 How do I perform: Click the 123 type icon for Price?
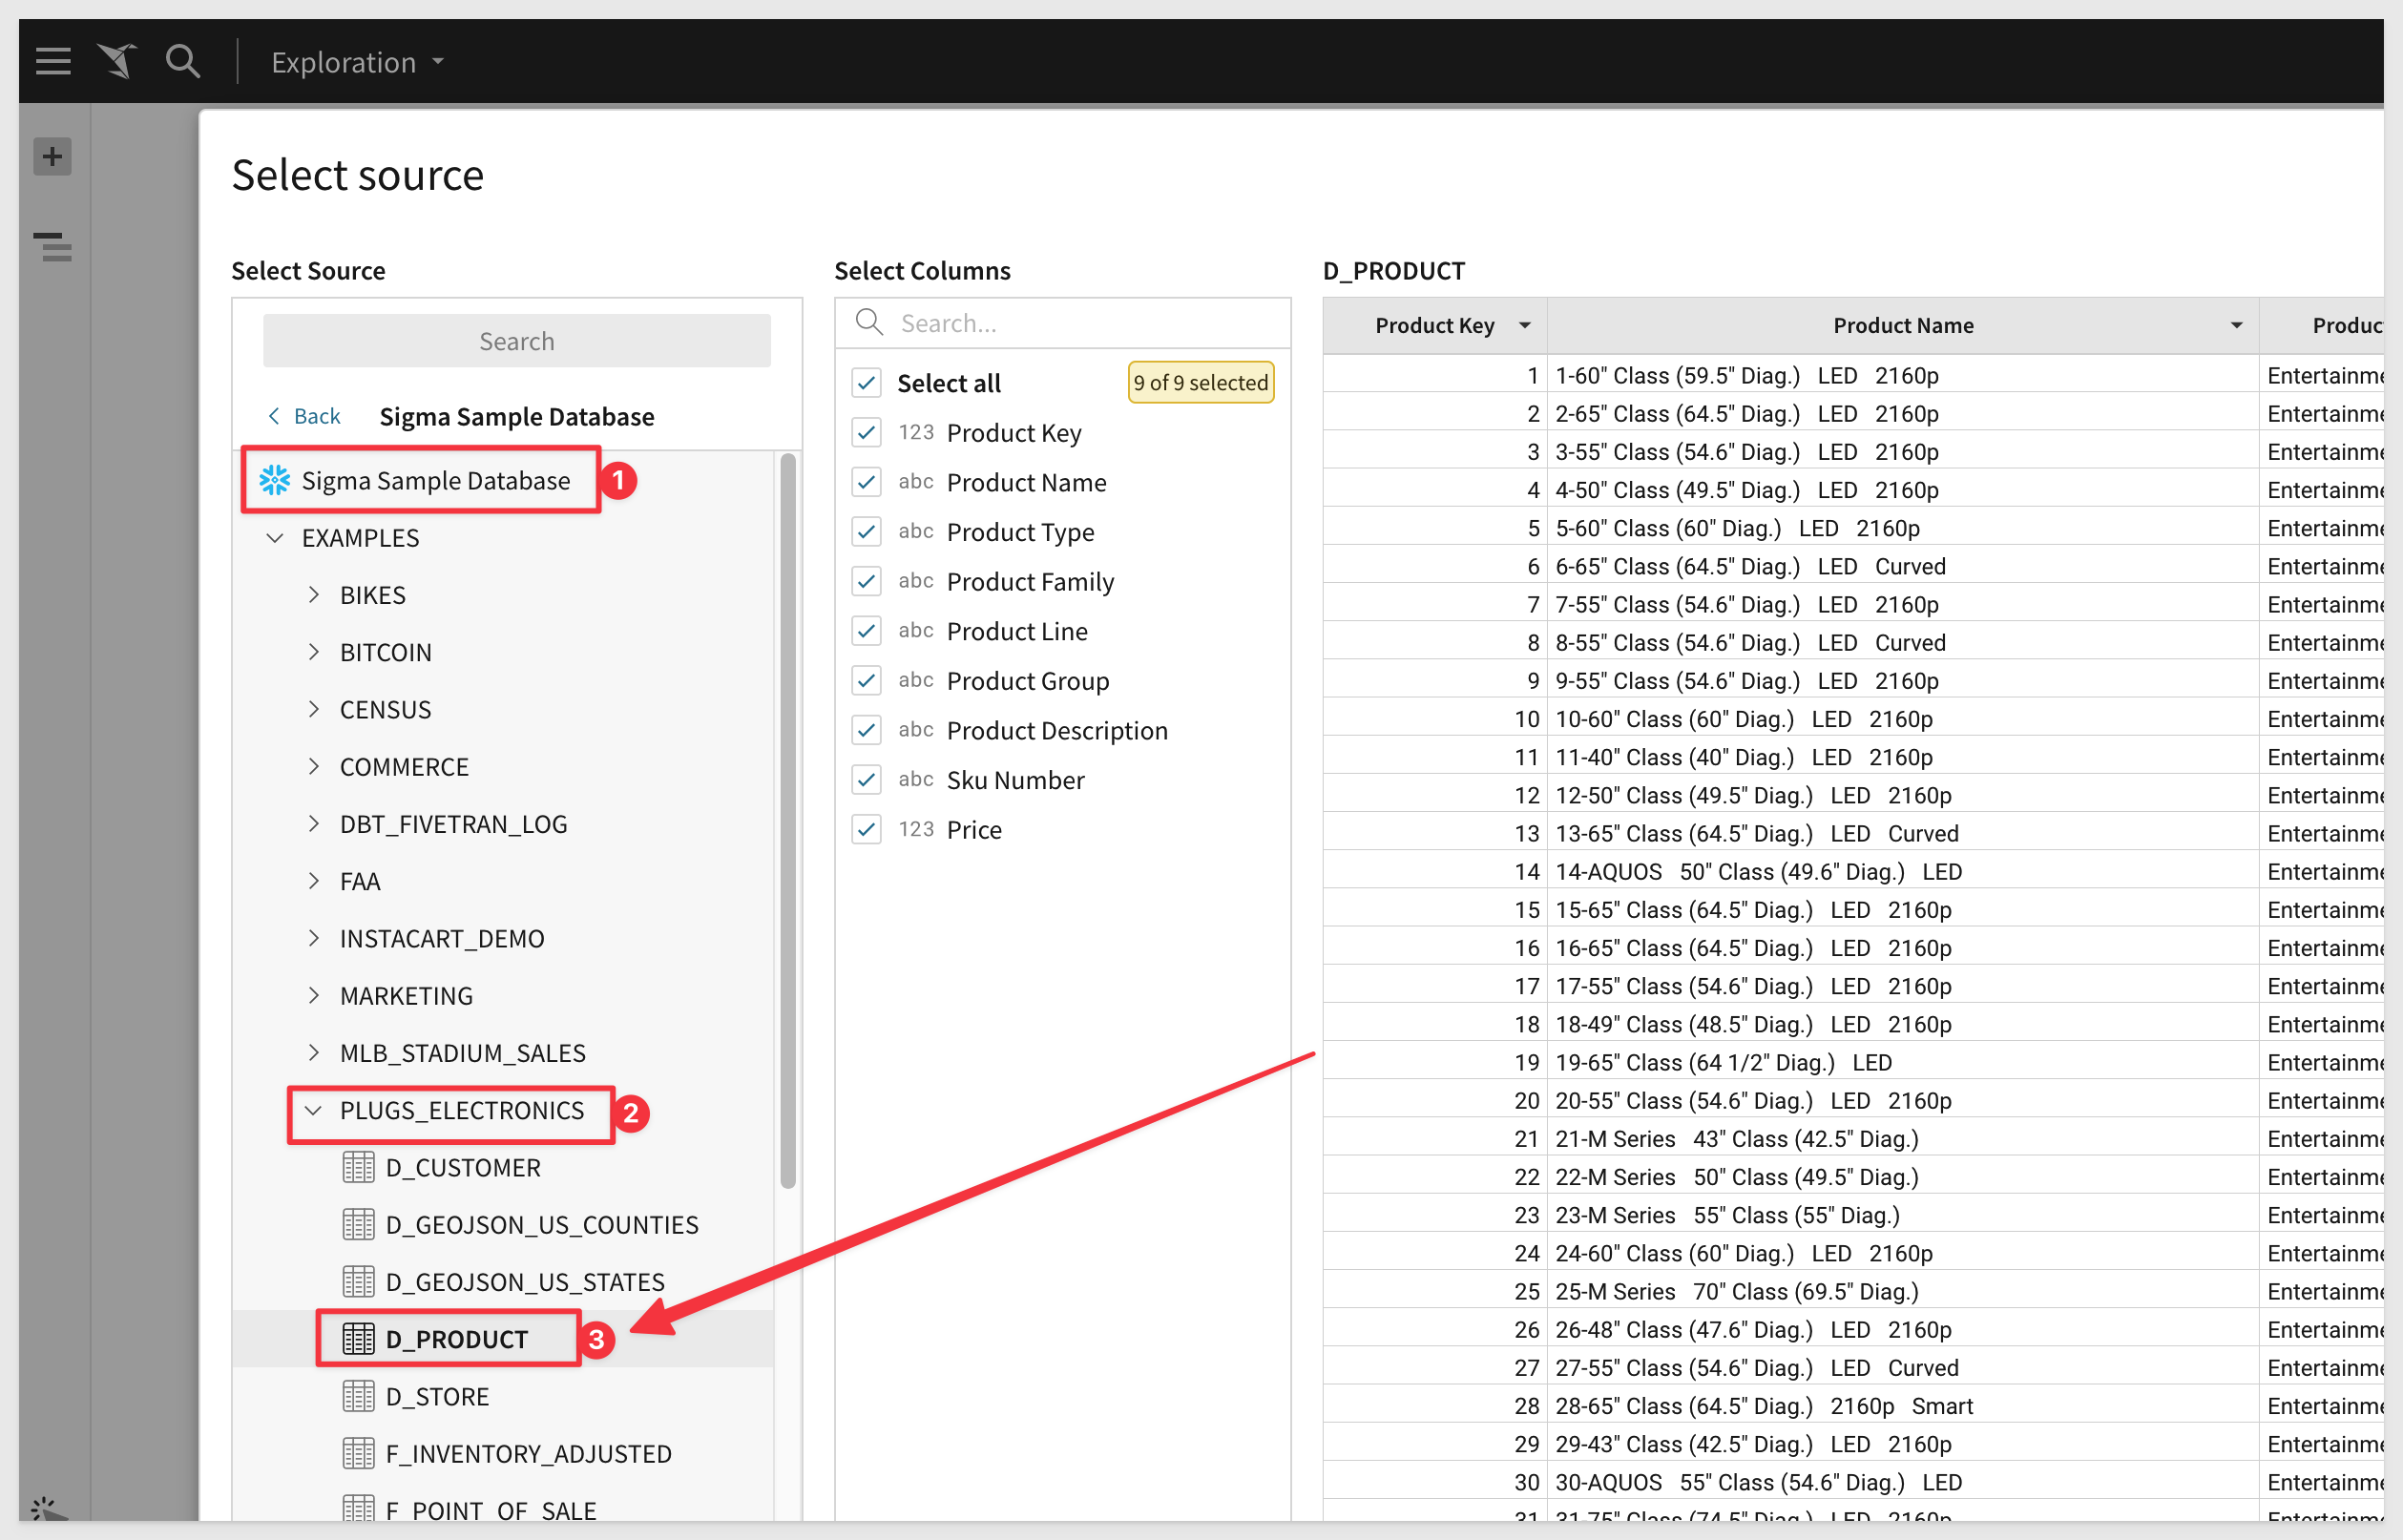tap(915, 829)
